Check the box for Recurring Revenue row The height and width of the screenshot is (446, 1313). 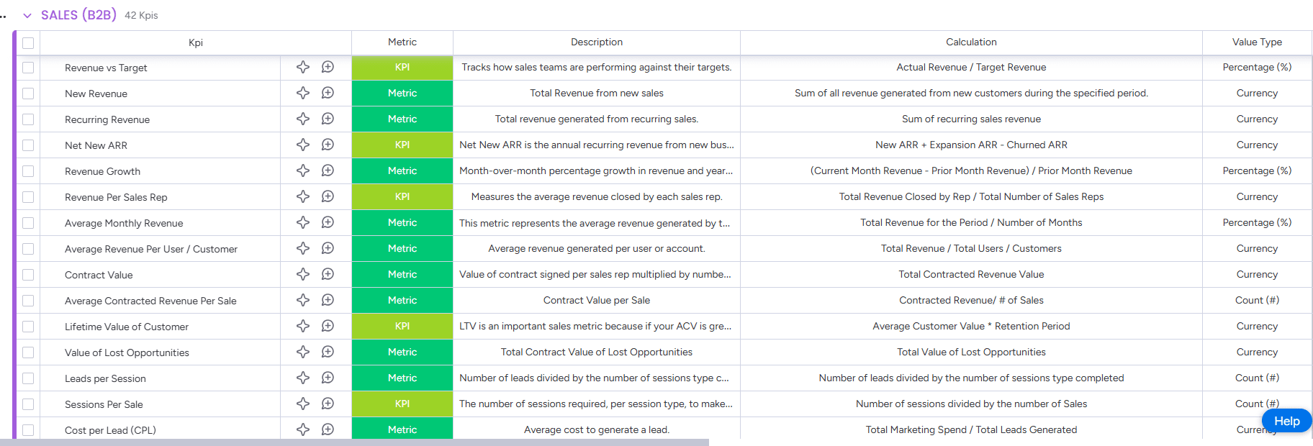coord(28,119)
